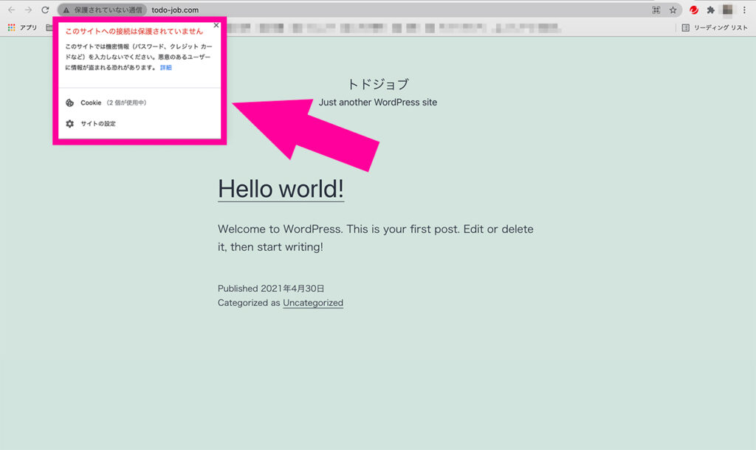Viewport: 756px width, 450px height.
Task: Open the Chrome three-dot menu
Action: pos(744,10)
